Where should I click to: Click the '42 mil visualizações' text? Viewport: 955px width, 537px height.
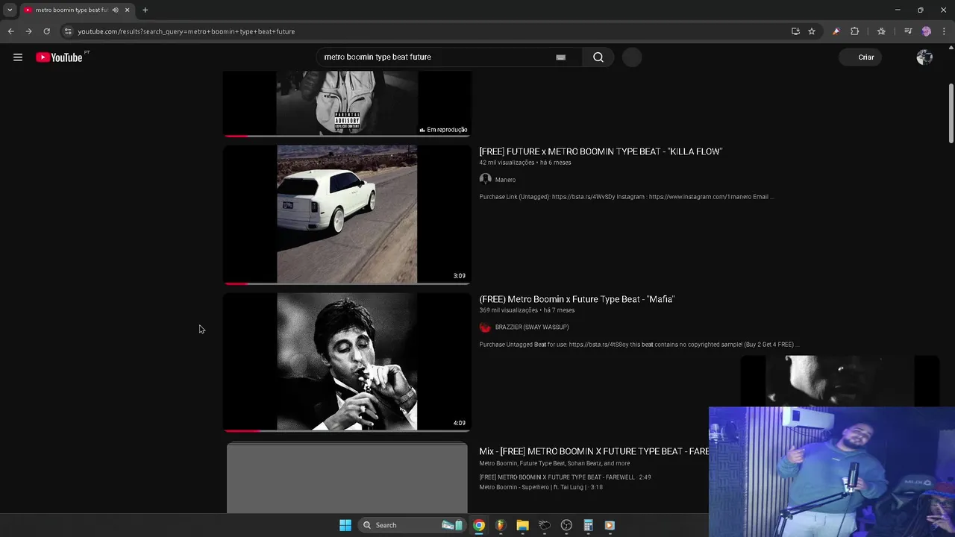click(x=507, y=163)
